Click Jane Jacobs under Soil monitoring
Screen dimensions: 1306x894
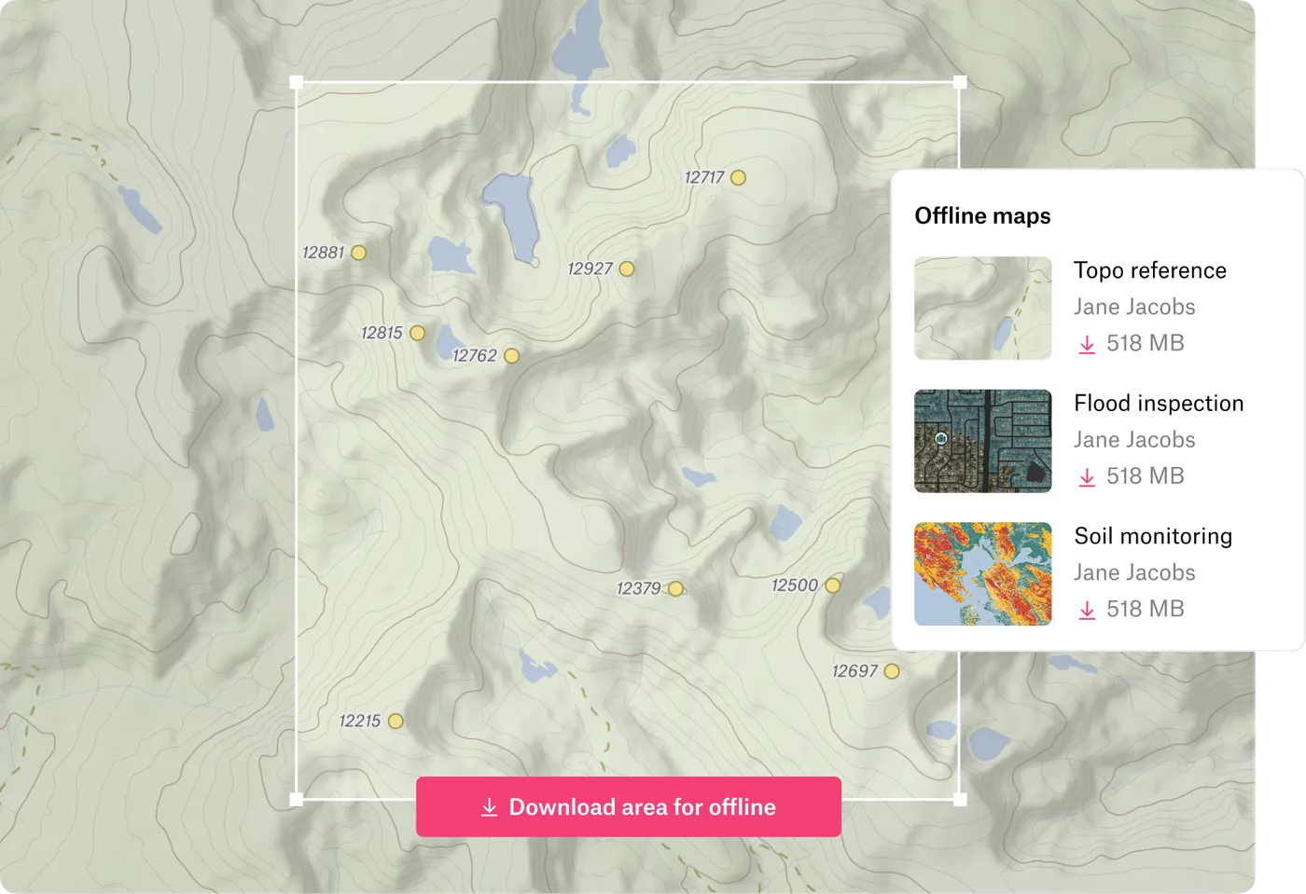[x=1134, y=572]
